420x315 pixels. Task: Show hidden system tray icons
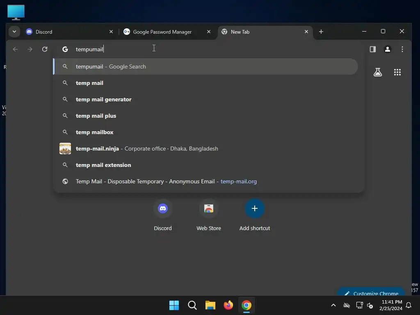[x=333, y=305]
